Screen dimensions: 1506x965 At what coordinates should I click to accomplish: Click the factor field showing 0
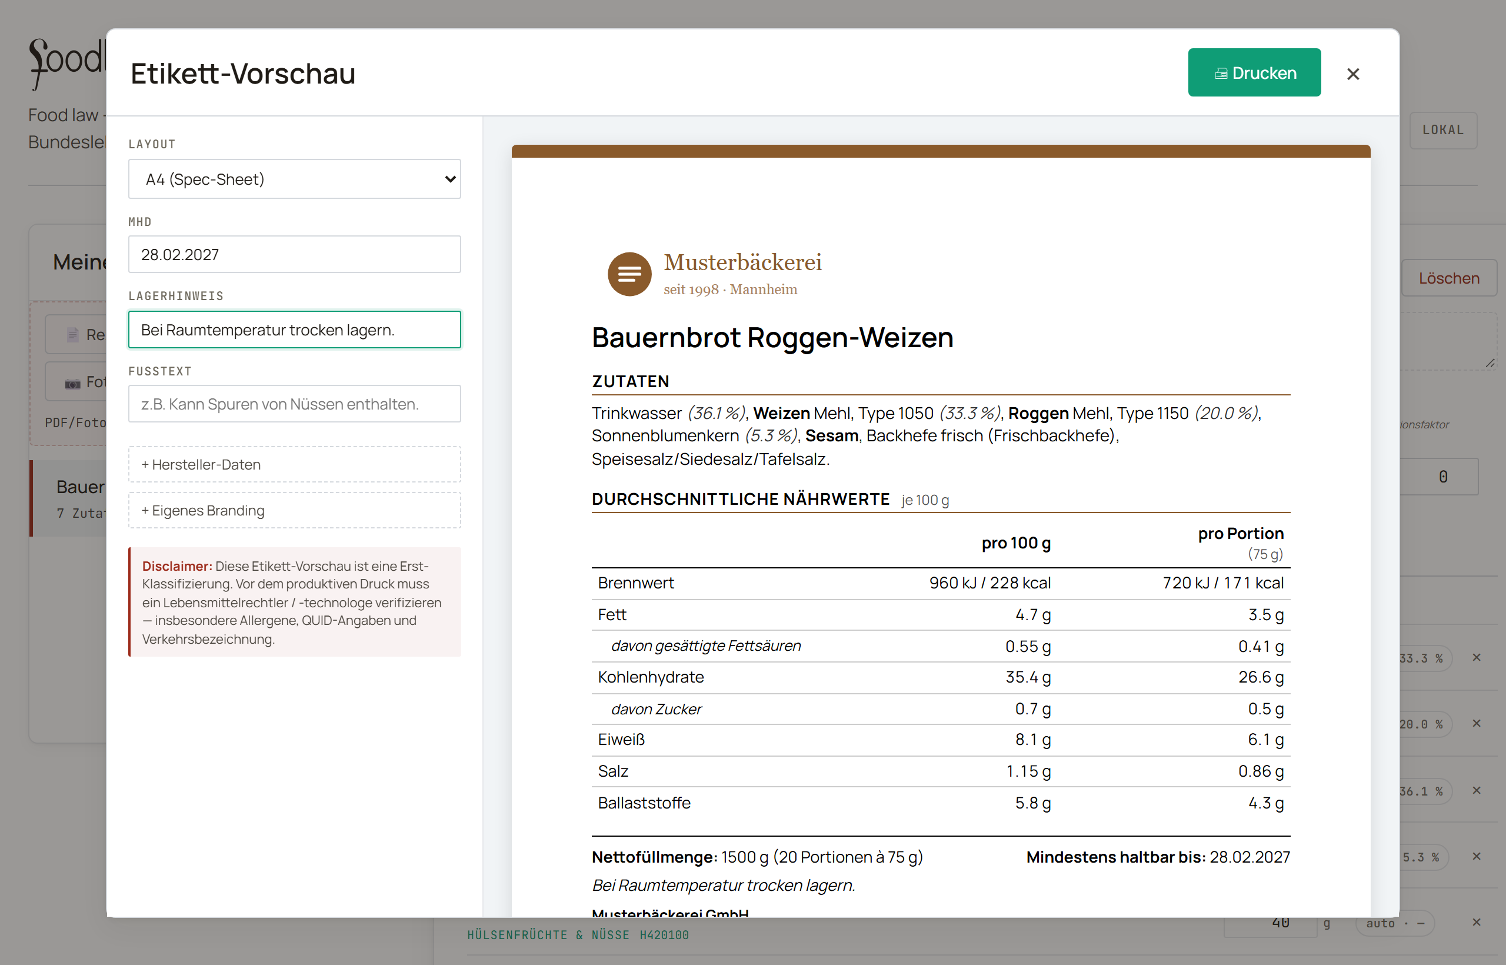coord(1440,477)
